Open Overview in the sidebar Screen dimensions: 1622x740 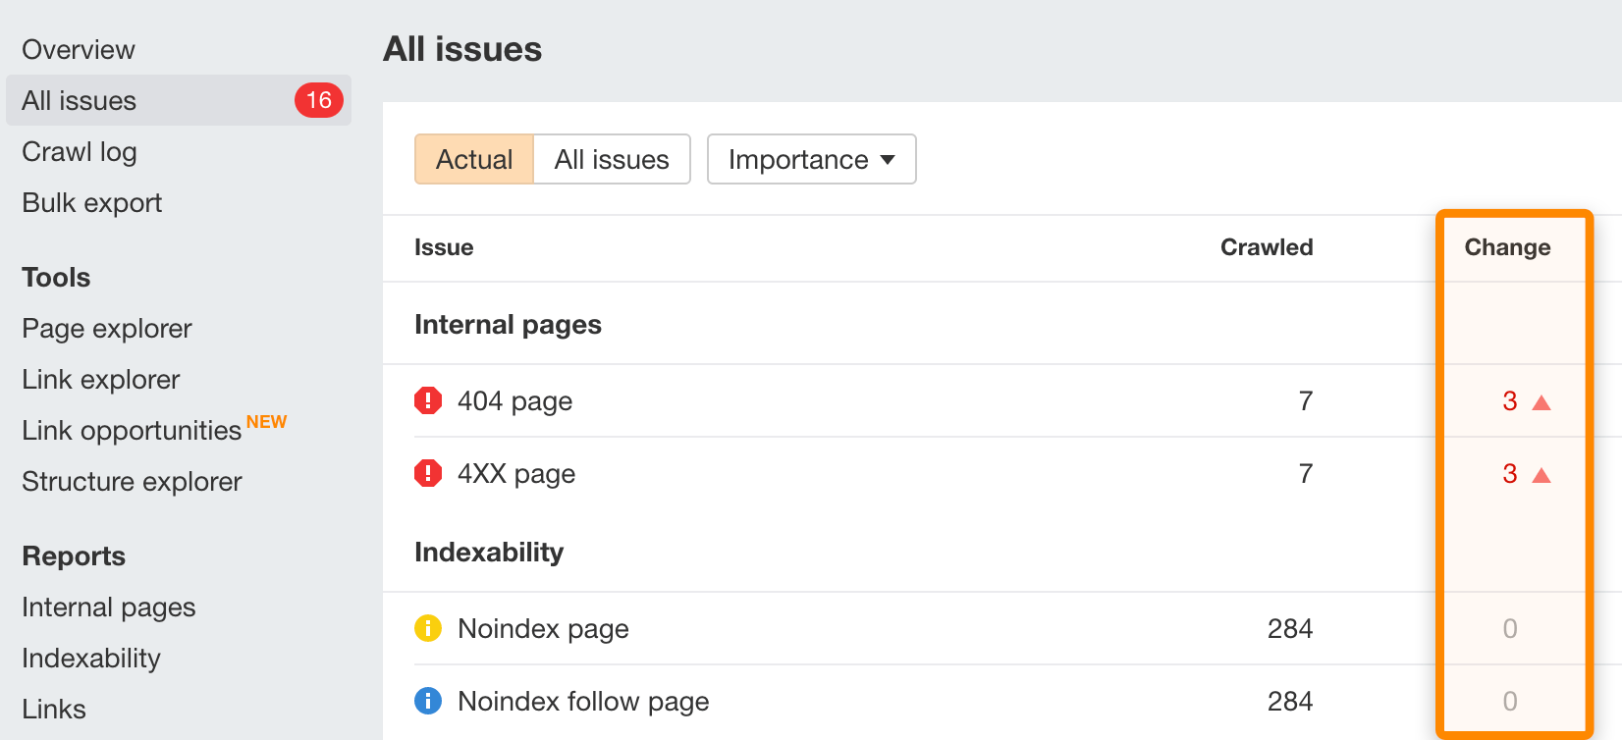point(79,50)
